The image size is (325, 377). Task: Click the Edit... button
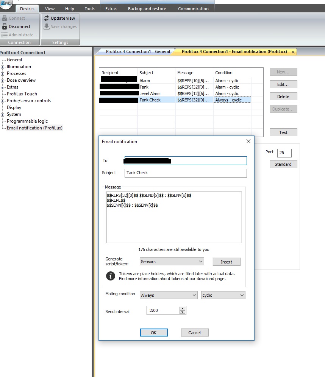(283, 84)
